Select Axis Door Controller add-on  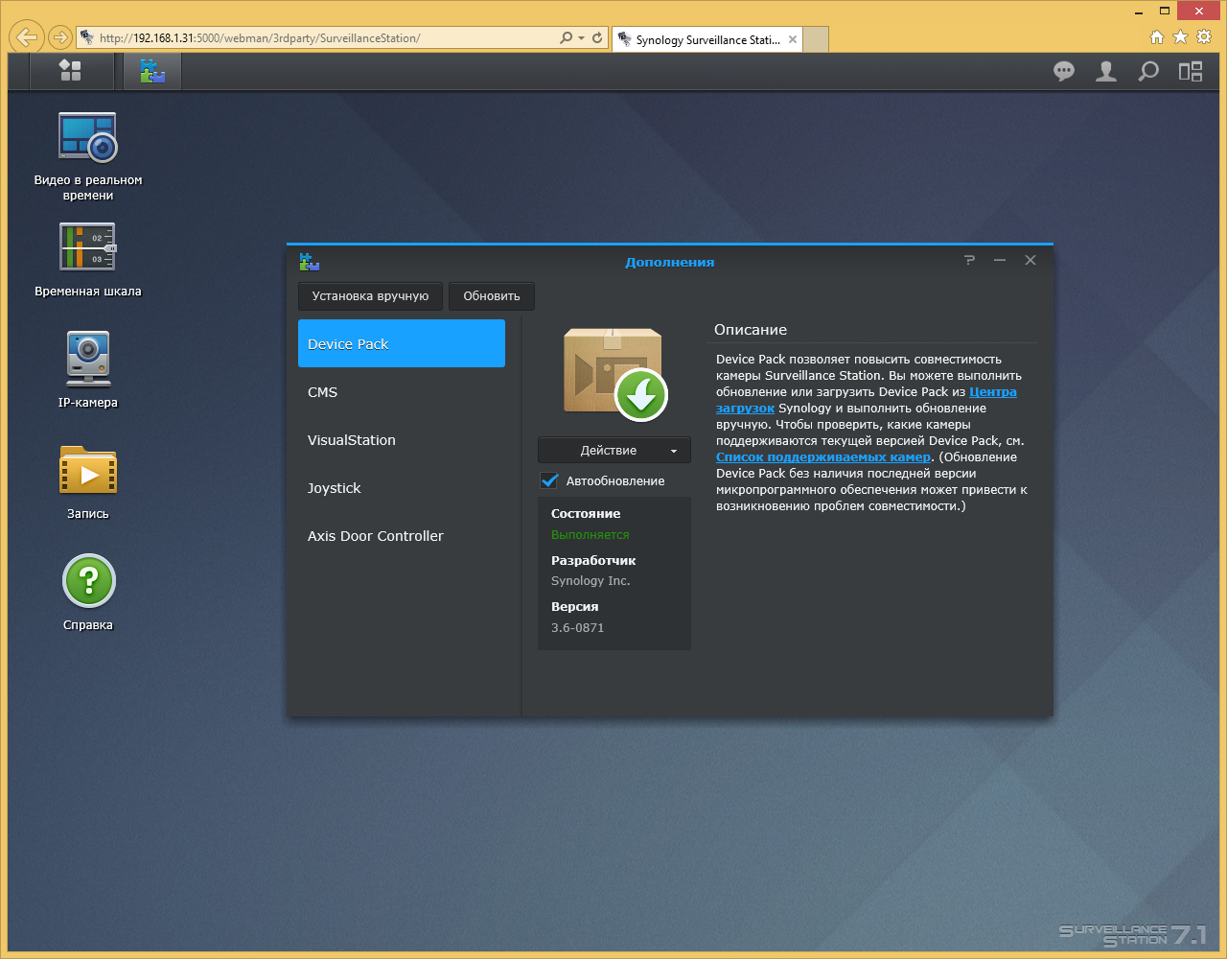tap(402, 535)
